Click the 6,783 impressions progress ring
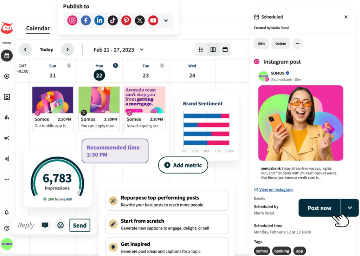The width and height of the screenshot is (360, 256). pyautogui.click(x=57, y=177)
